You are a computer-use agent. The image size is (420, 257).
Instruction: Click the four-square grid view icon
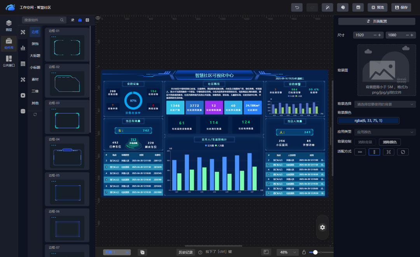tap(87, 20)
